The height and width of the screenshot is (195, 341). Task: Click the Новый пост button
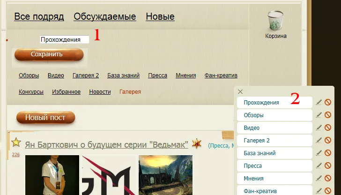coord(45,118)
